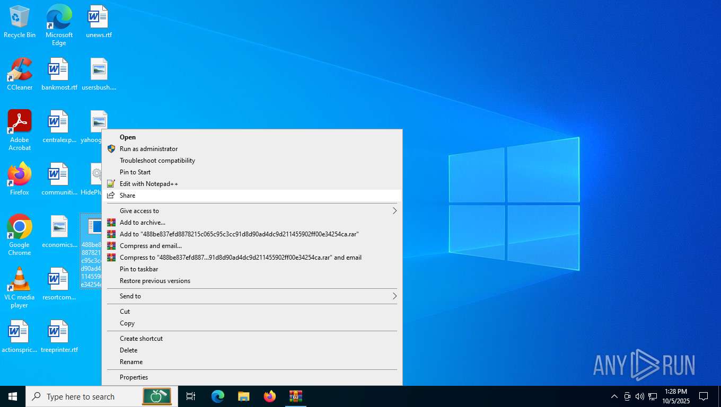The height and width of the screenshot is (407, 721).
Task: Open Properties from the context menu
Action: pos(252,377)
